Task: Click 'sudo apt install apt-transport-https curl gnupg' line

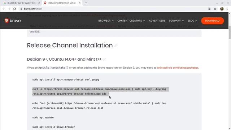Action: point(66,79)
